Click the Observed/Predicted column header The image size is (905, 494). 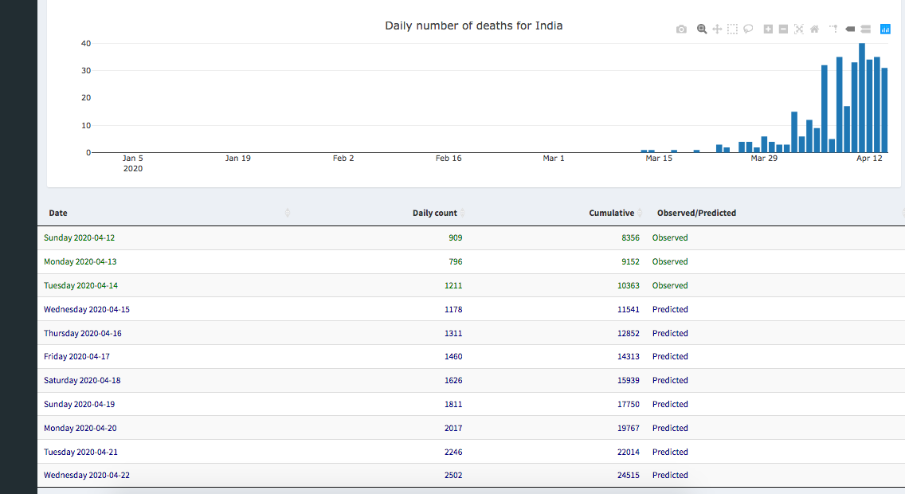tap(696, 213)
